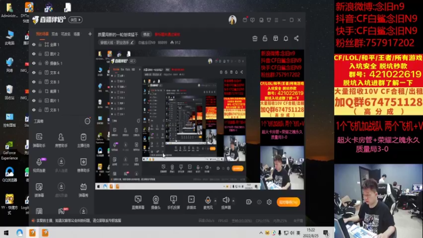Viewport: 423px width, 238px height.
Task: Add 手机投屏 phone mirroring source
Action: click(x=173, y=203)
